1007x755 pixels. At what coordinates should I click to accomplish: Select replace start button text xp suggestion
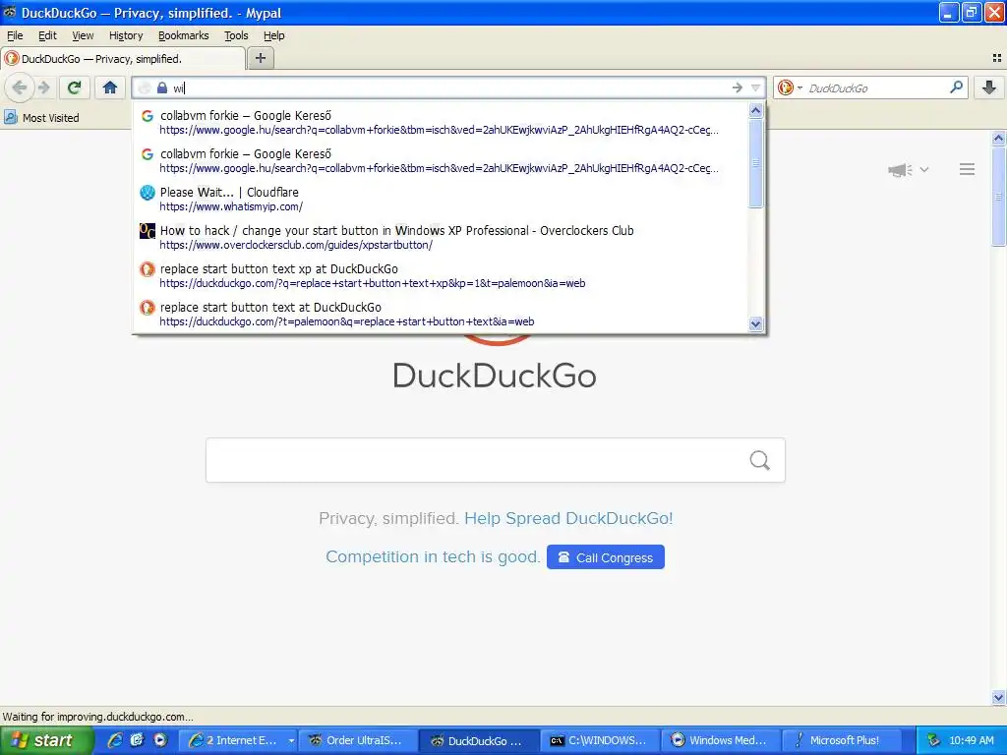441,275
